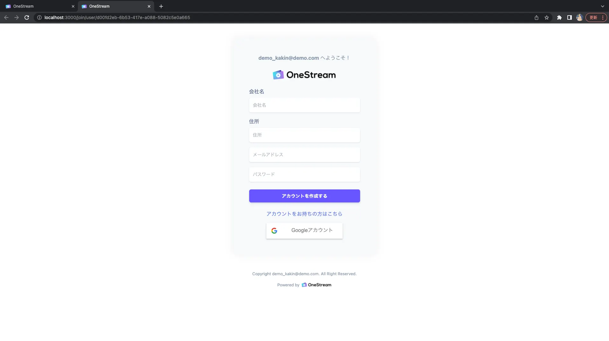
Task: Bookmark this page with the star icon
Action: (547, 17)
